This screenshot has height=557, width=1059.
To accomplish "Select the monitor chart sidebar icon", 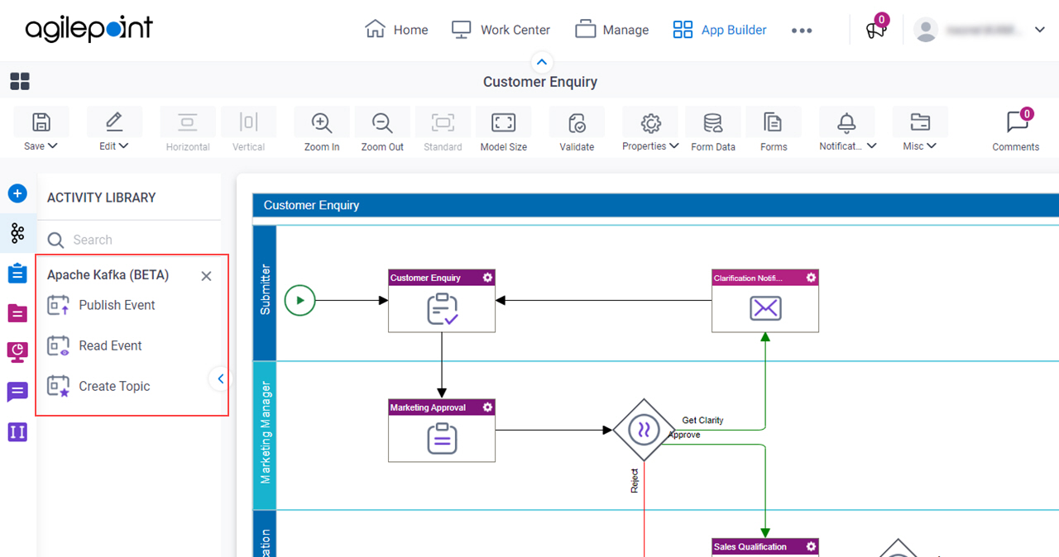I will click(x=17, y=352).
